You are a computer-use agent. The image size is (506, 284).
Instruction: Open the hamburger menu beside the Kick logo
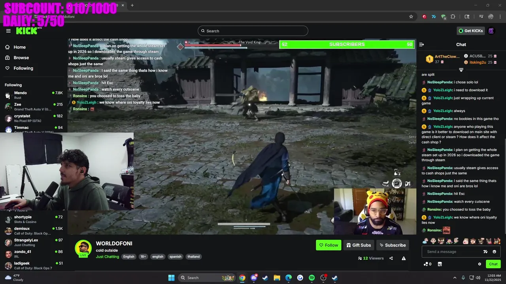coord(8,31)
